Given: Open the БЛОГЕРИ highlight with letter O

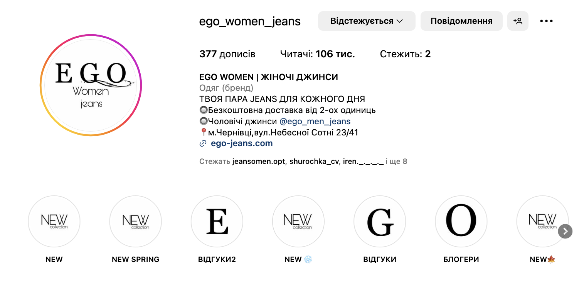Looking at the screenshot, I should click(461, 222).
